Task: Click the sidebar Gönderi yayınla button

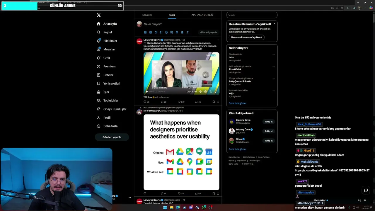Action: [x=112, y=137]
